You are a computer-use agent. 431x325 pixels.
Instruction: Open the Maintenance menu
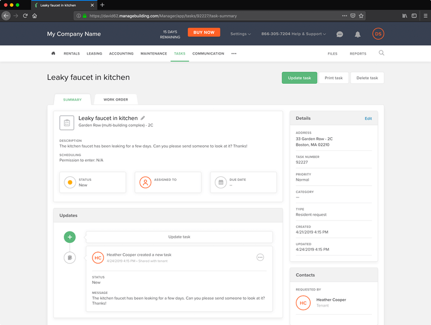click(153, 53)
